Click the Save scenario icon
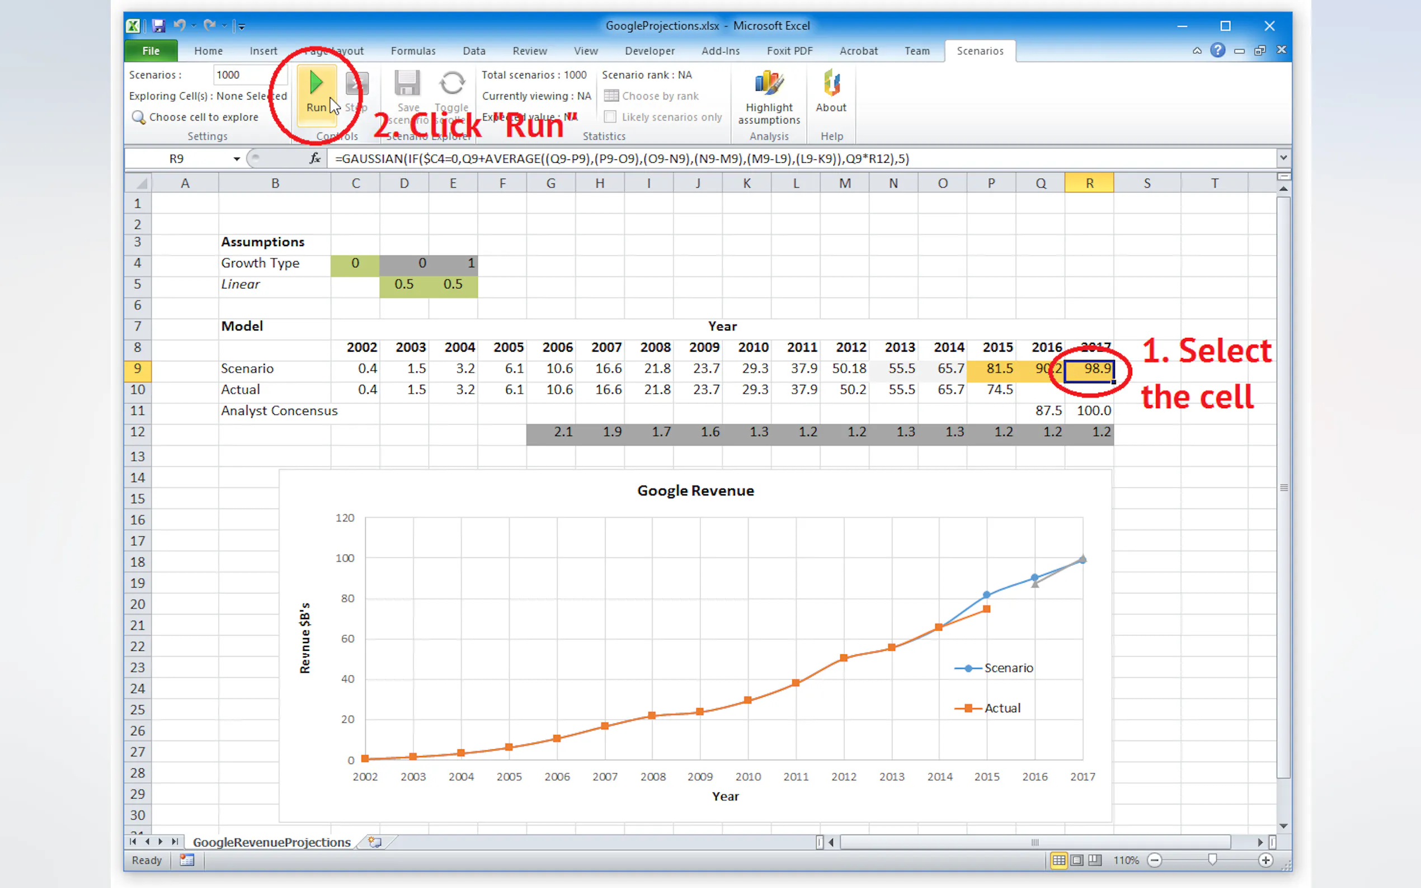The image size is (1421, 888). pos(407,84)
